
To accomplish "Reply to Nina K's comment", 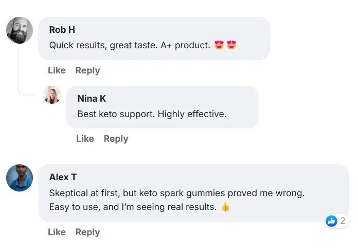I will [x=116, y=139].
